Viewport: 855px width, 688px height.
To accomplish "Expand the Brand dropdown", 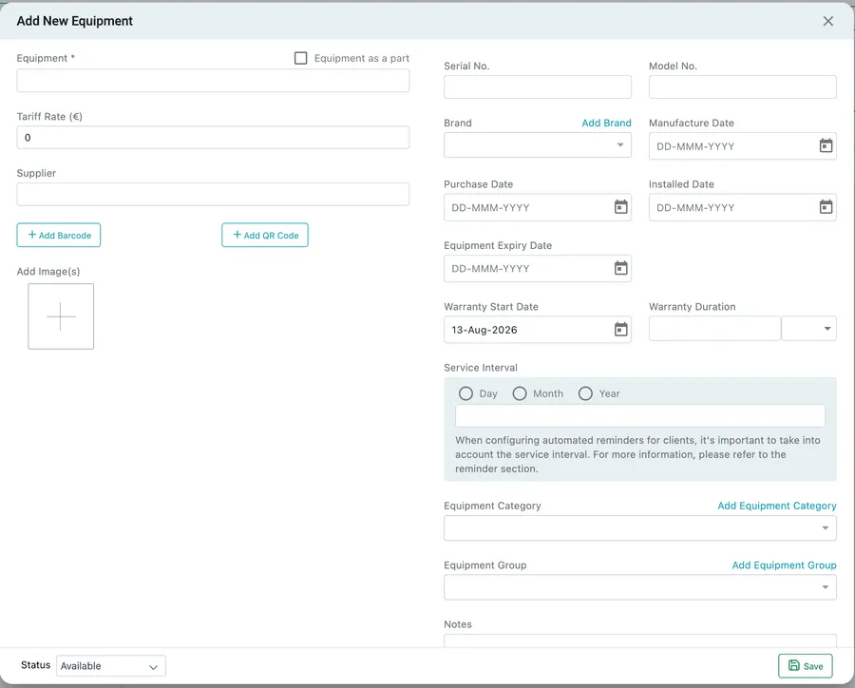I will [x=537, y=145].
